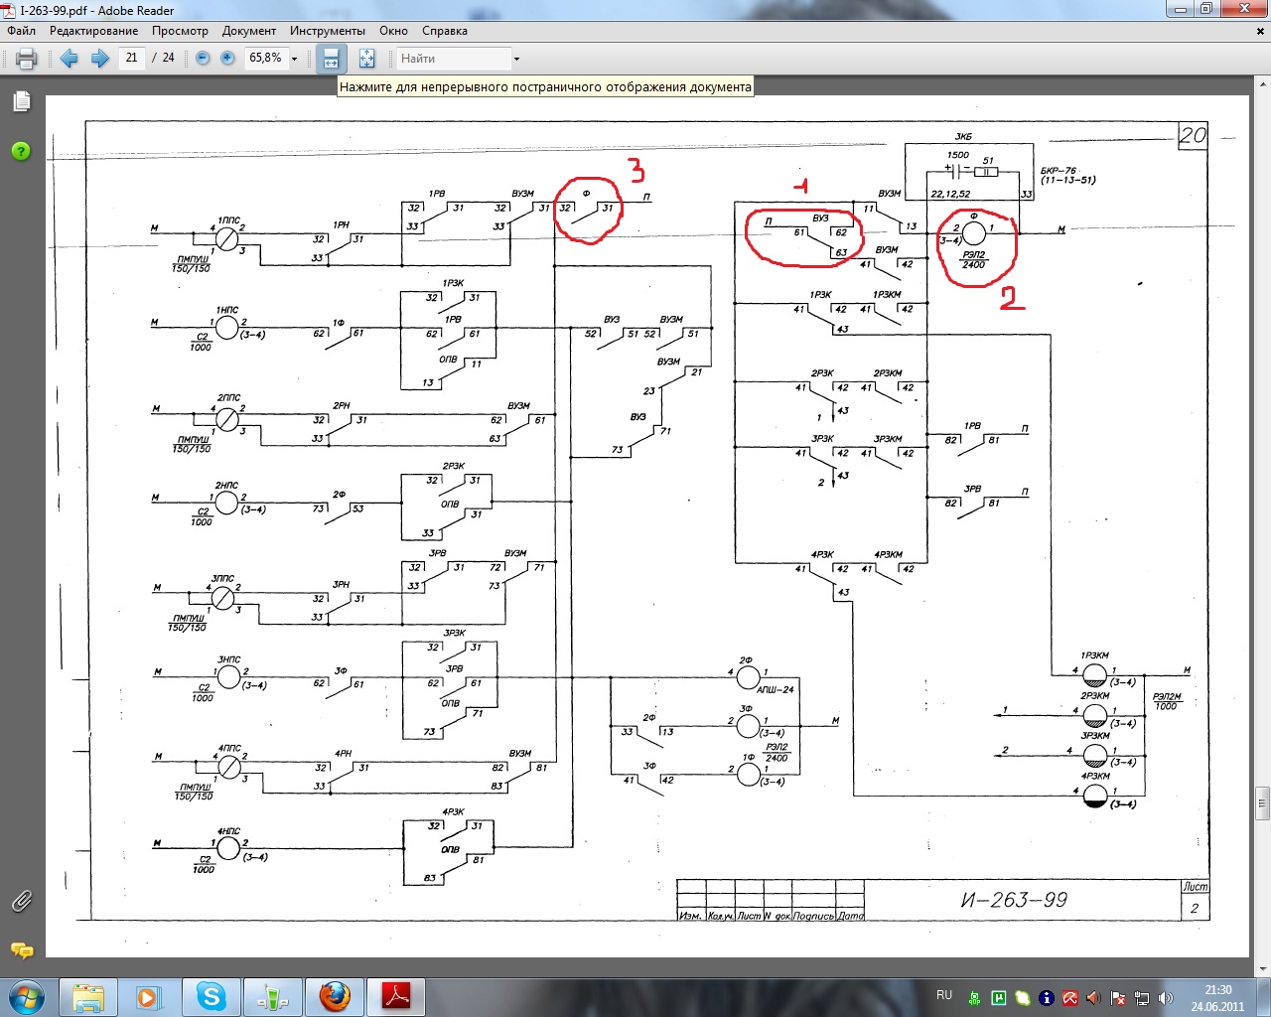Click the Print icon in the toolbar
Screen dimensions: 1271x1017
[x=27, y=59]
